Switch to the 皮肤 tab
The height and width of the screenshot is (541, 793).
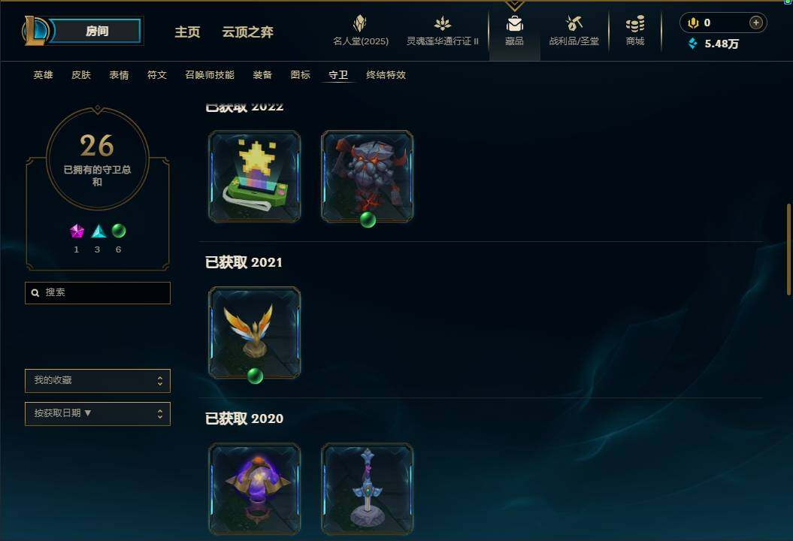tap(81, 75)
